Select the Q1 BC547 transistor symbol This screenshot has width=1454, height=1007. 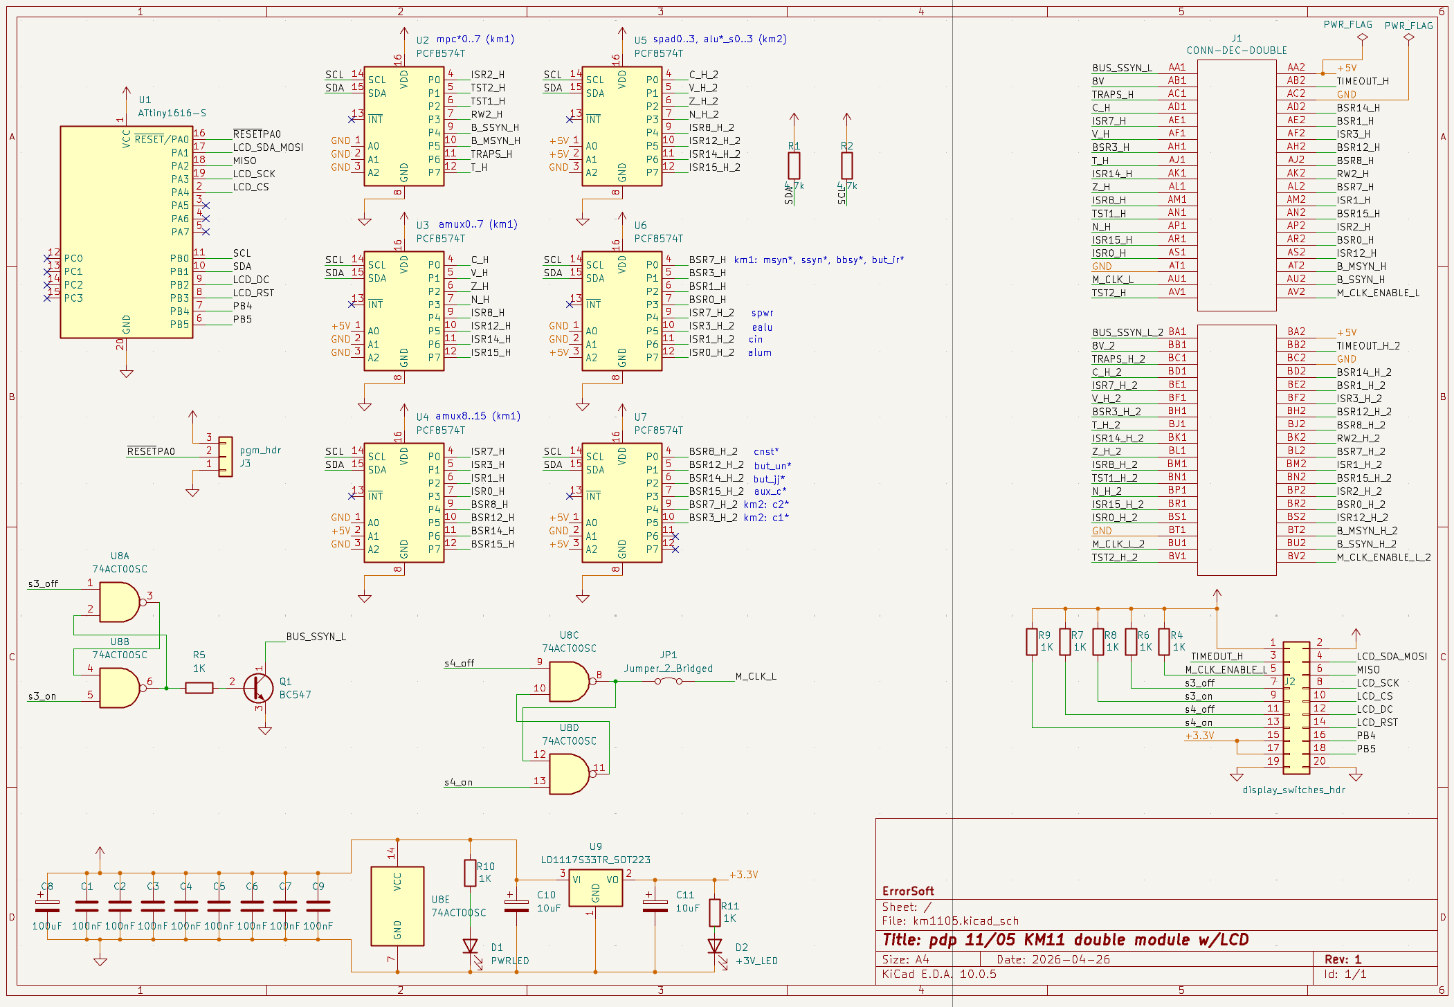[x=259, y=688]
